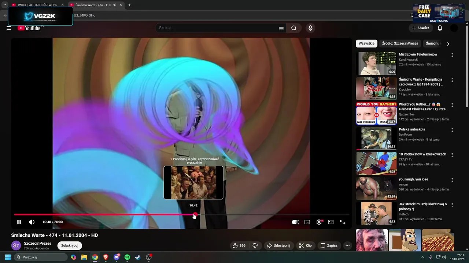Viewport: 469px width, 263px height.
Task: Open the on-screen keyboard icon in search
Action: point(281,28)
